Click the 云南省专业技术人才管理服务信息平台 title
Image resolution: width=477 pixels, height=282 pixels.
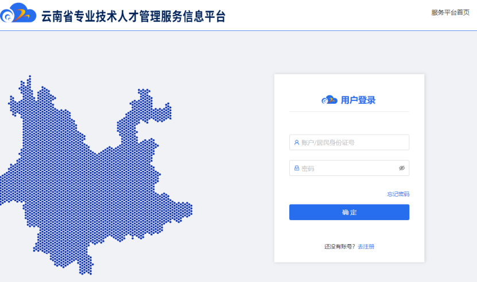(133, 16)
